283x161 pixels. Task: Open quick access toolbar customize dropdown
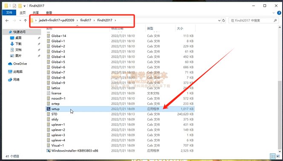[x=25, y=6]
